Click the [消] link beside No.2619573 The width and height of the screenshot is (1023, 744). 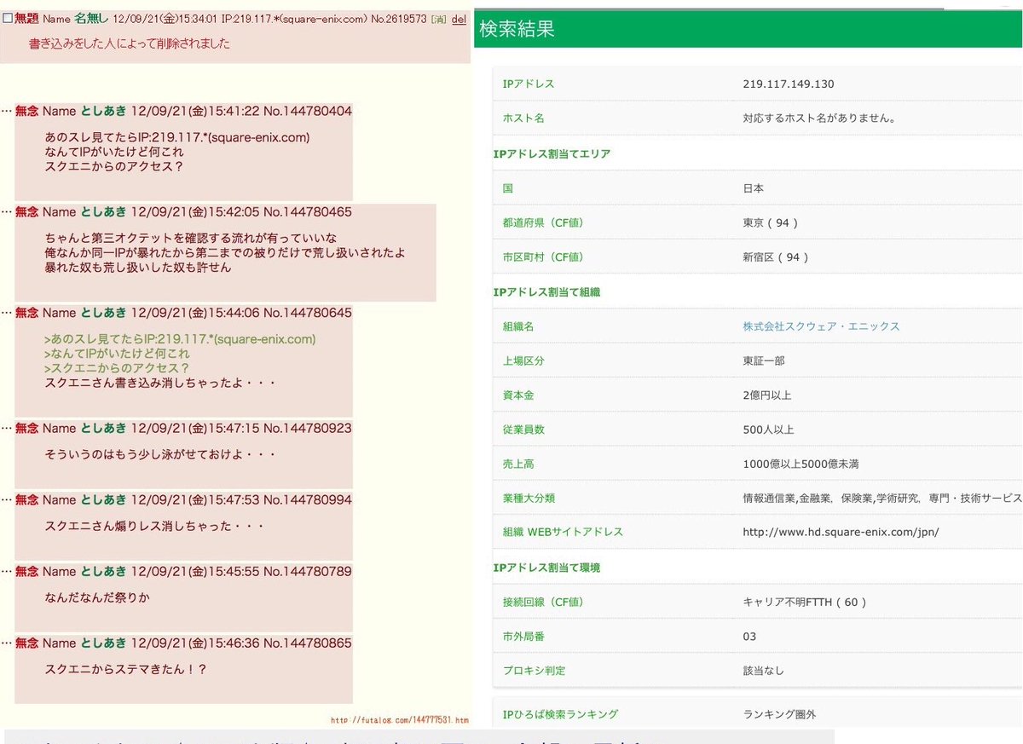tap(438, 19)
